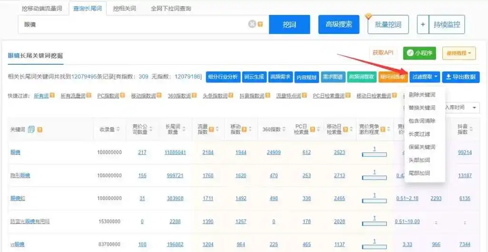The height and width of the screenshot is (252, 488).
Task: Open the green 小程序 button
Action: (420, 53)
